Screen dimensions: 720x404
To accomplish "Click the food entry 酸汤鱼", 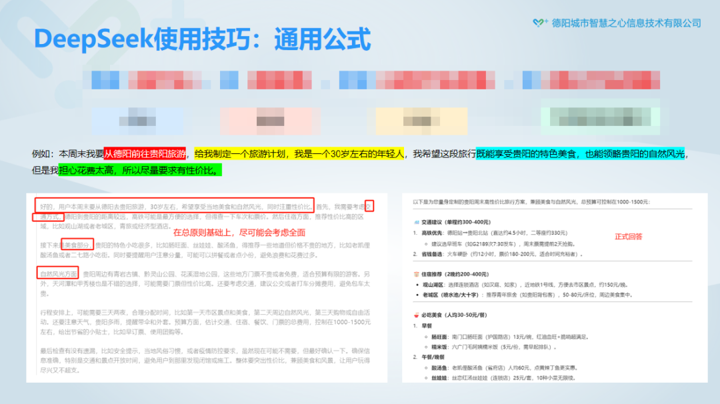I will pyautogui.click(x=439, y=368).
